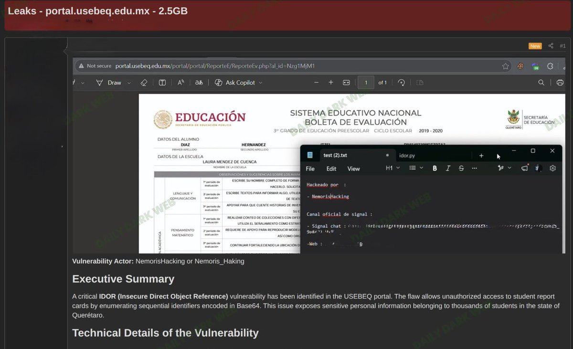This screenshot has height=349, width=573.
Task: Click the Not secure warning icon
Action: pos(81,66)
